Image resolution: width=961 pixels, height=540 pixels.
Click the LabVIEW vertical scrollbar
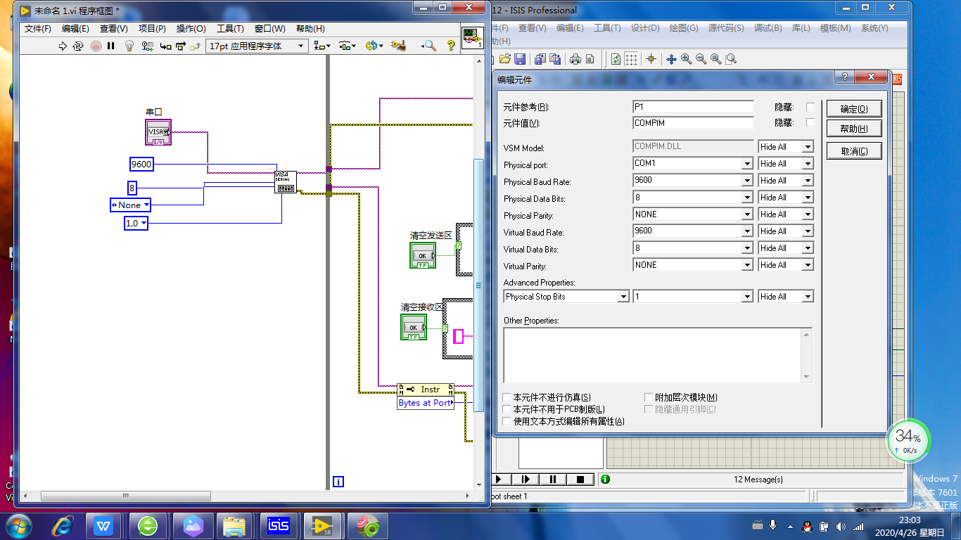point(478,285)
